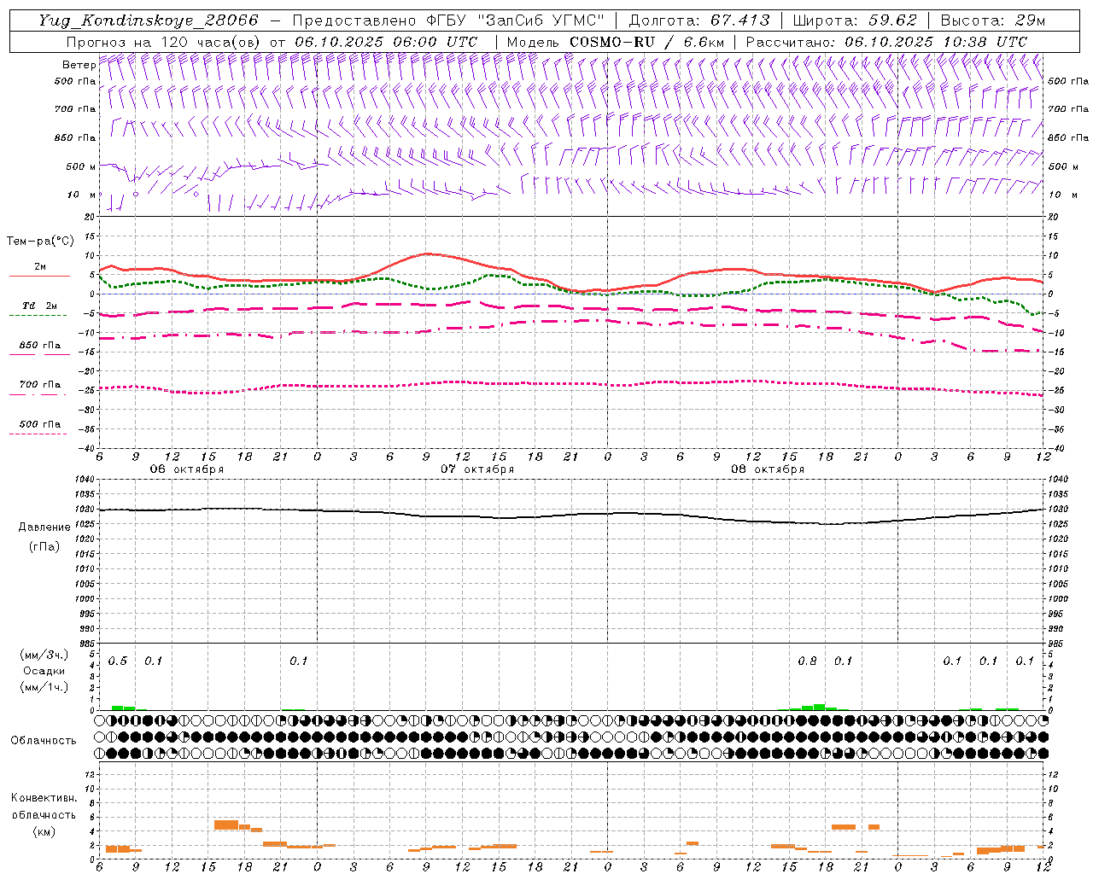
Task: Click the Ветер section label
Action: (x=79, y=65)
